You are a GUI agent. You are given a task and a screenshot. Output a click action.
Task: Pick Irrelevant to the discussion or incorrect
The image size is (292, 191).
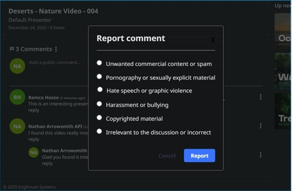[99, 131]
